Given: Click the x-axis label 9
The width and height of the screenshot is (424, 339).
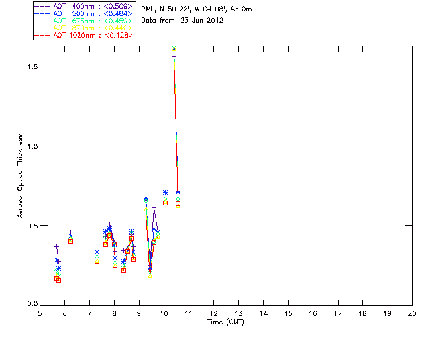Looking at the screenshot, I should coord(139,313).
